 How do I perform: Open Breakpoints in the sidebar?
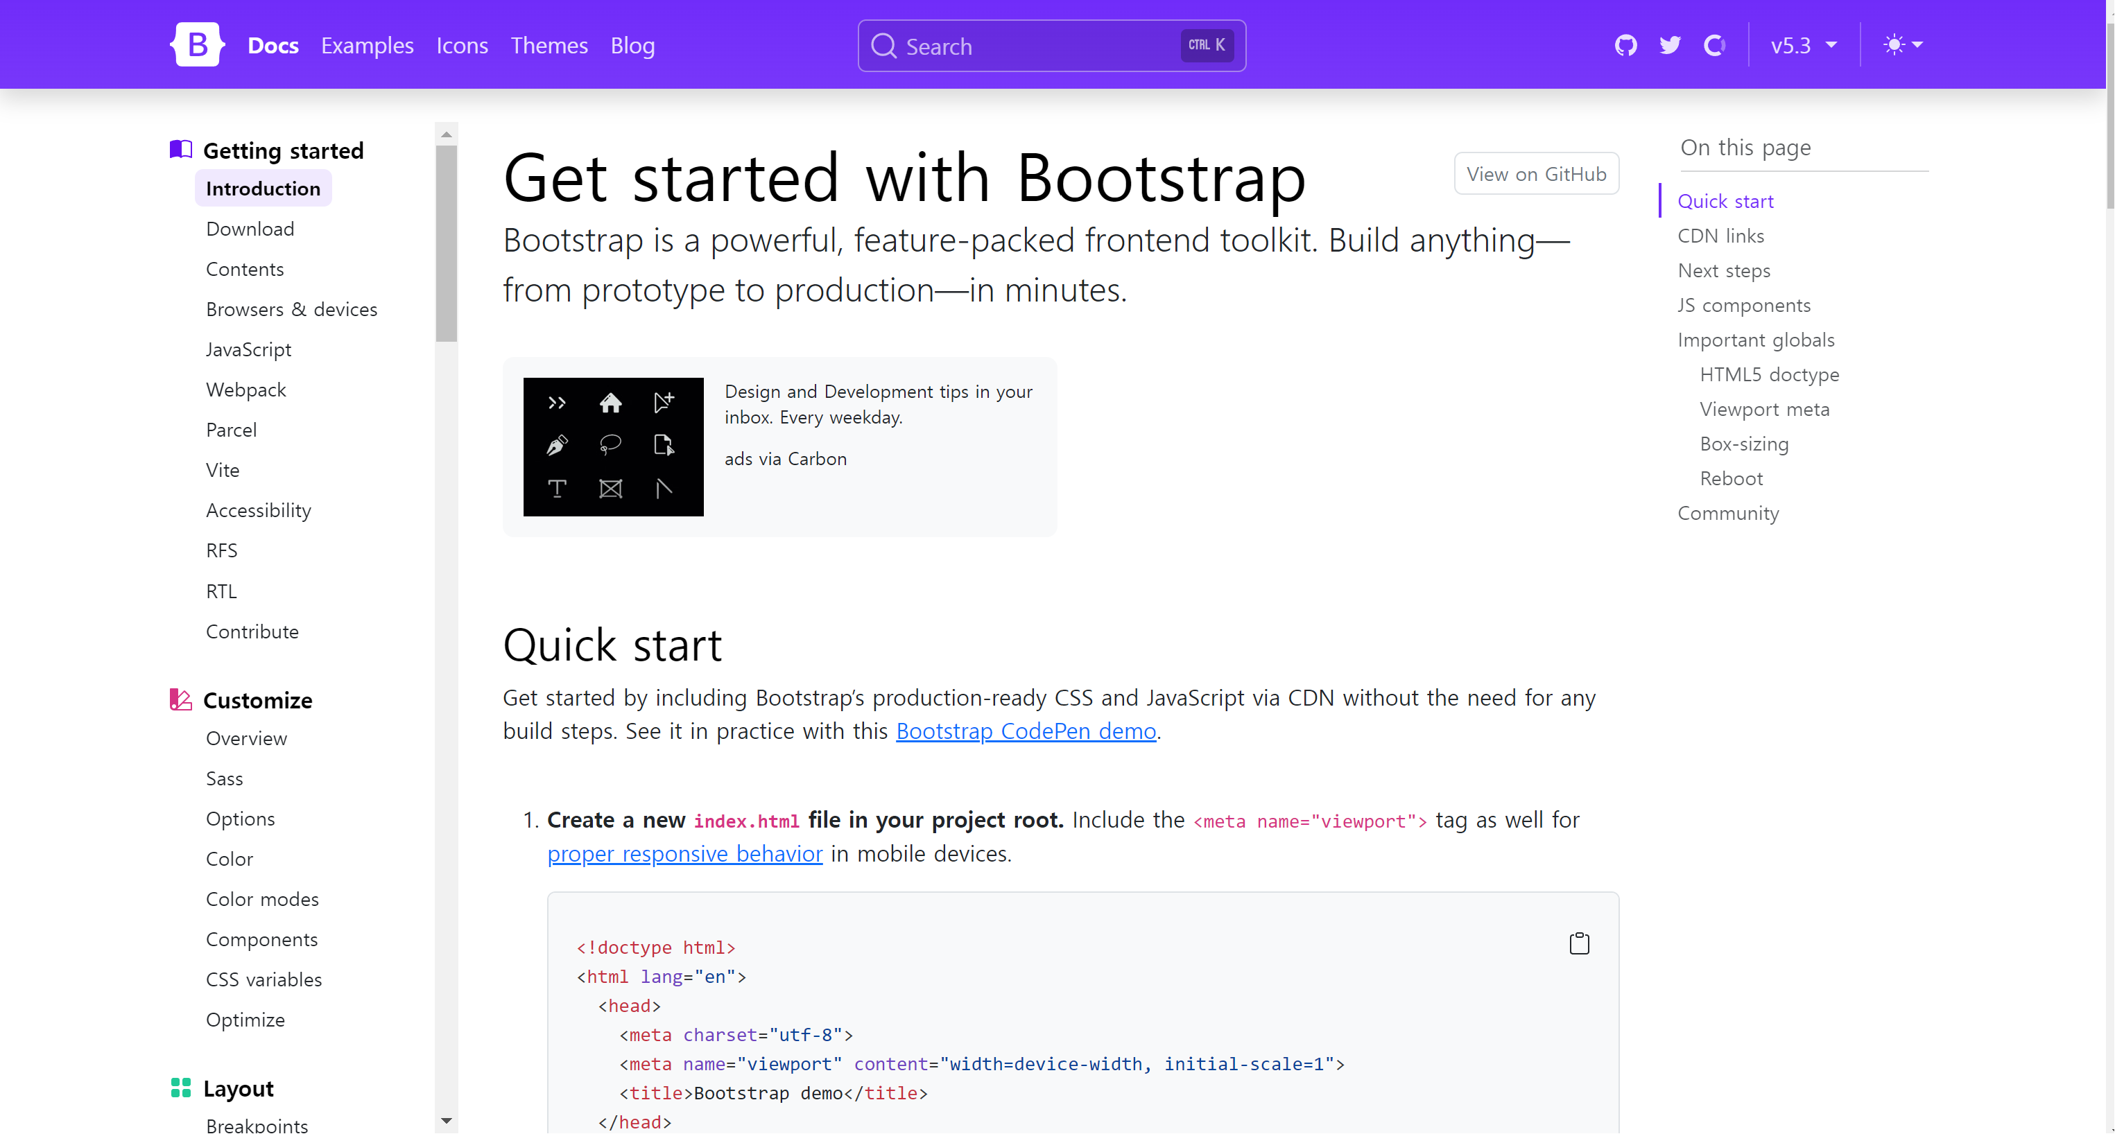[257, 1125]
